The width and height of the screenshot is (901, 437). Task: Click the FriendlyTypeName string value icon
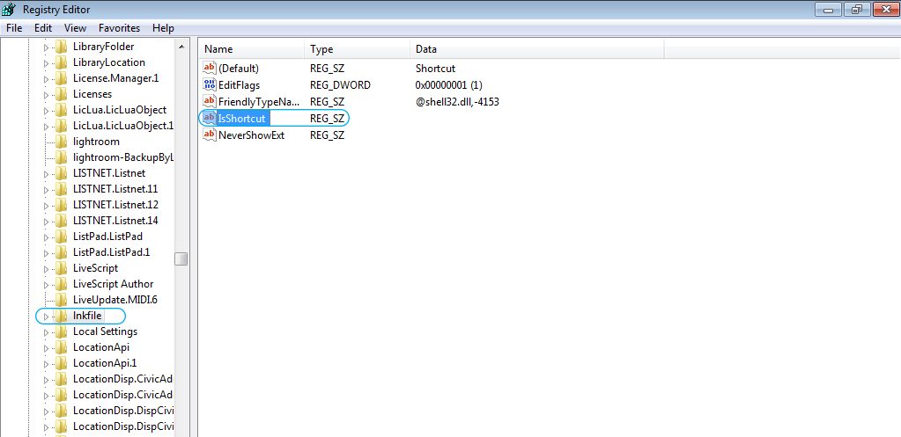(210, 102)
